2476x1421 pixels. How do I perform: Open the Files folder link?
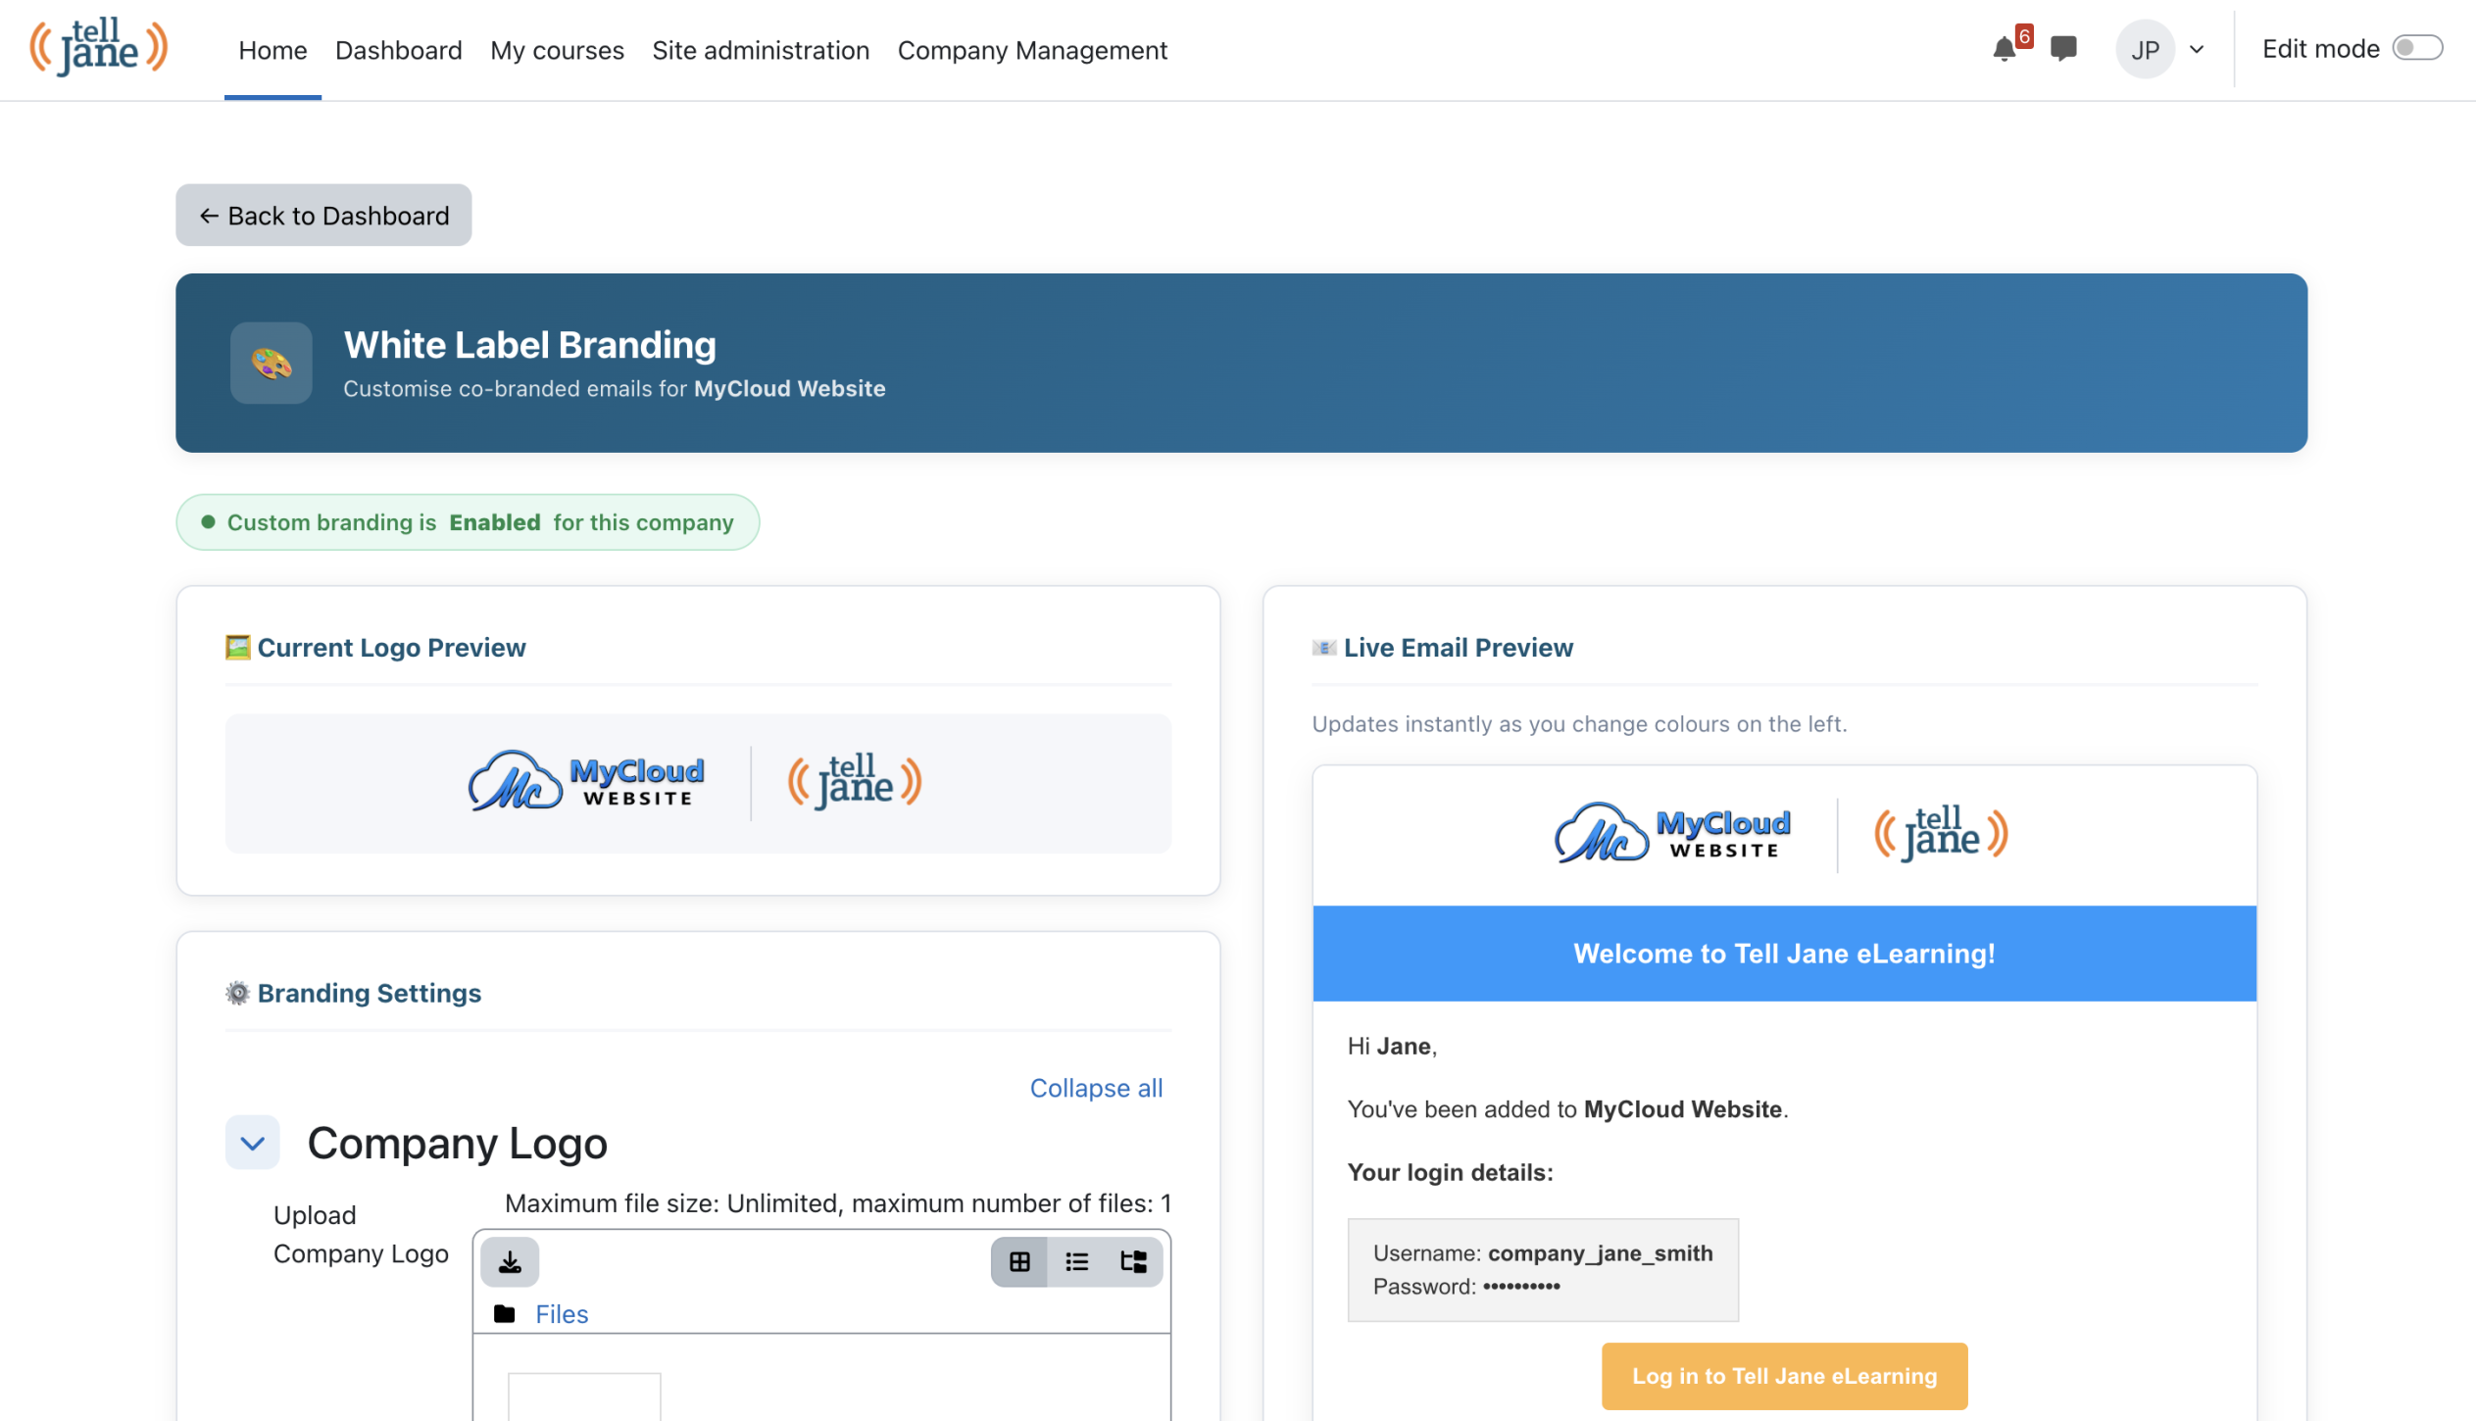[562, 1314]
